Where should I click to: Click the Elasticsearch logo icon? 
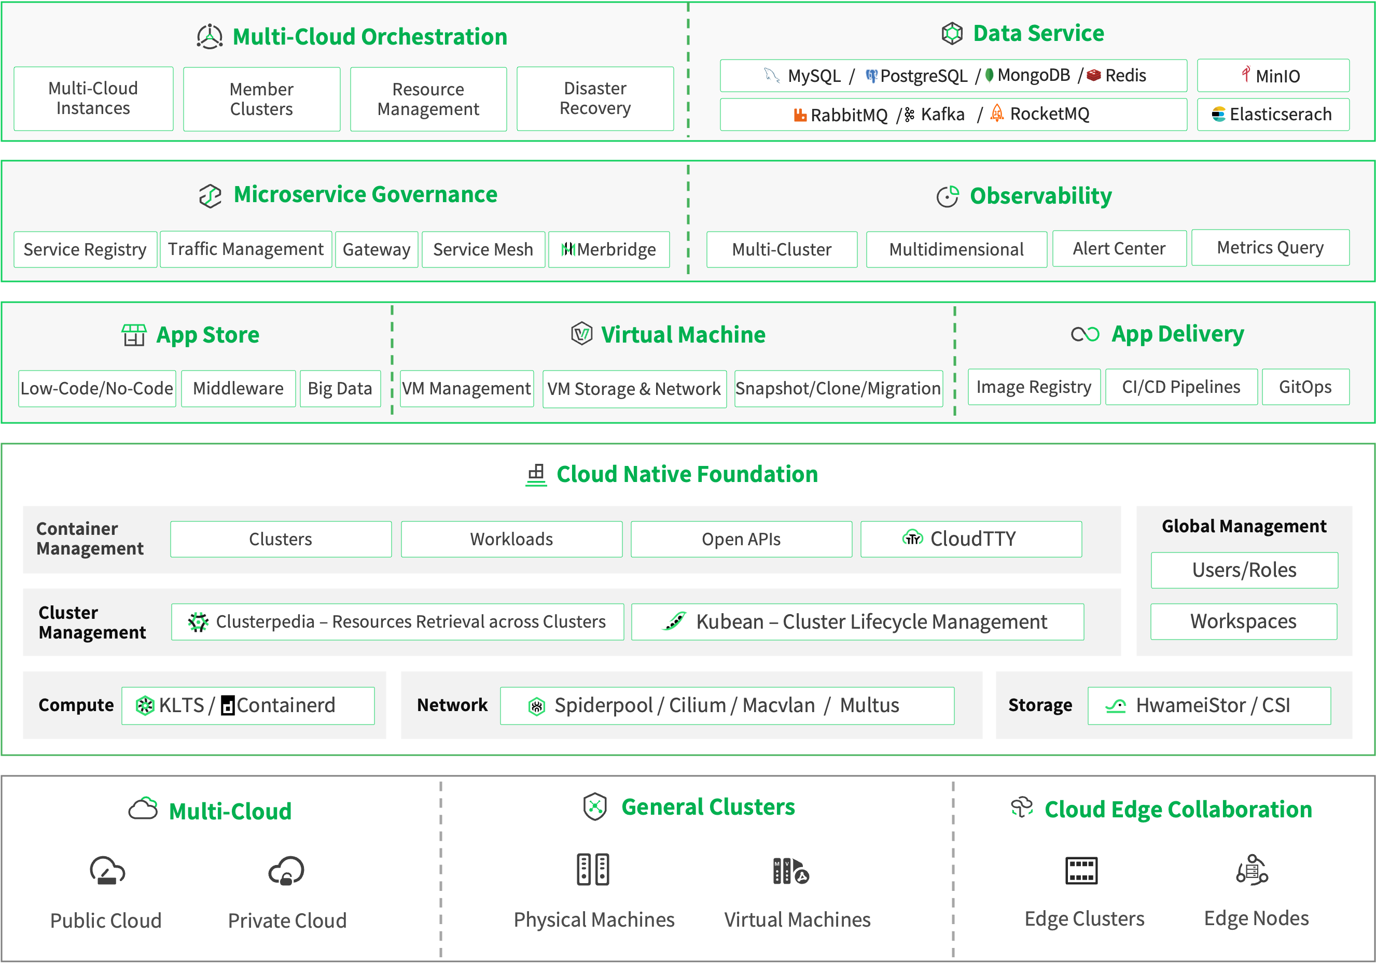point(1219,115)
